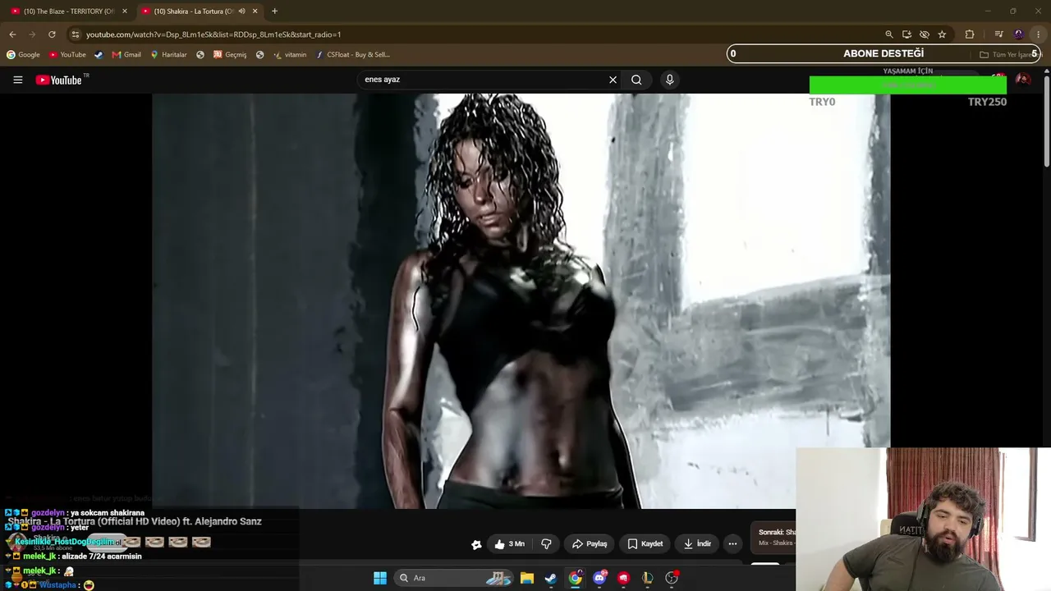
Task: Save the video with Kaydet
Action: point(645,543)
